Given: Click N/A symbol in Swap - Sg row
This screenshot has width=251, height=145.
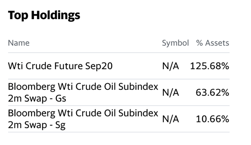Looking at the screenshot, I should coord(171,119).
